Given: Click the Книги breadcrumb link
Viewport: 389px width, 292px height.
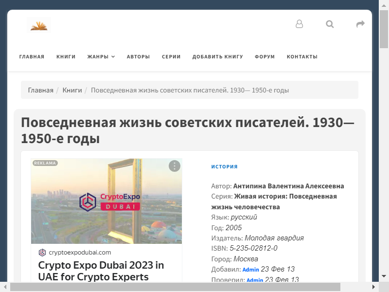Looking at the screenshot, I should tap(72, 90).
